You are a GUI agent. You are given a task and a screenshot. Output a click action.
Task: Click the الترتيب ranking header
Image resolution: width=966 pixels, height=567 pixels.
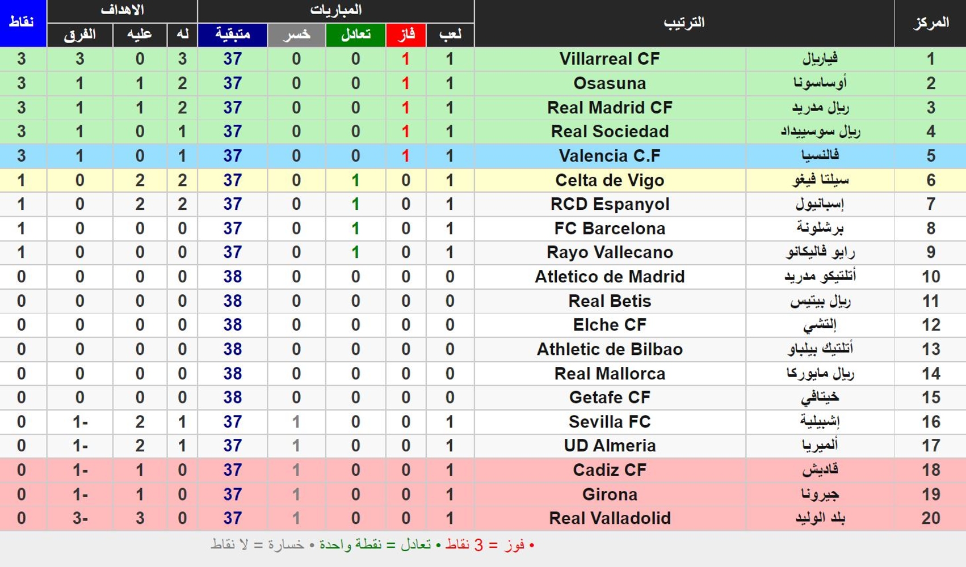point(684,23)
